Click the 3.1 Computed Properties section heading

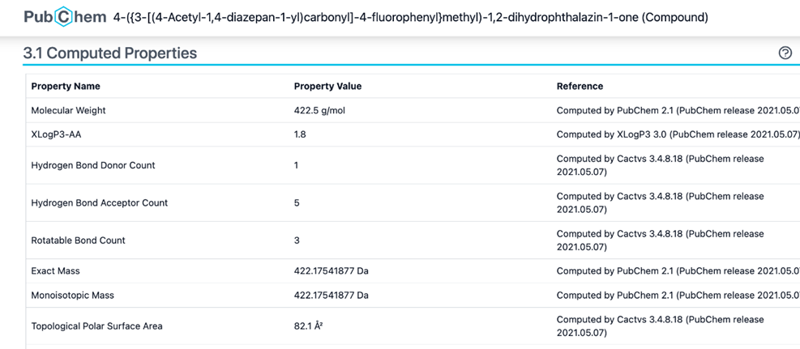point(110,53)
